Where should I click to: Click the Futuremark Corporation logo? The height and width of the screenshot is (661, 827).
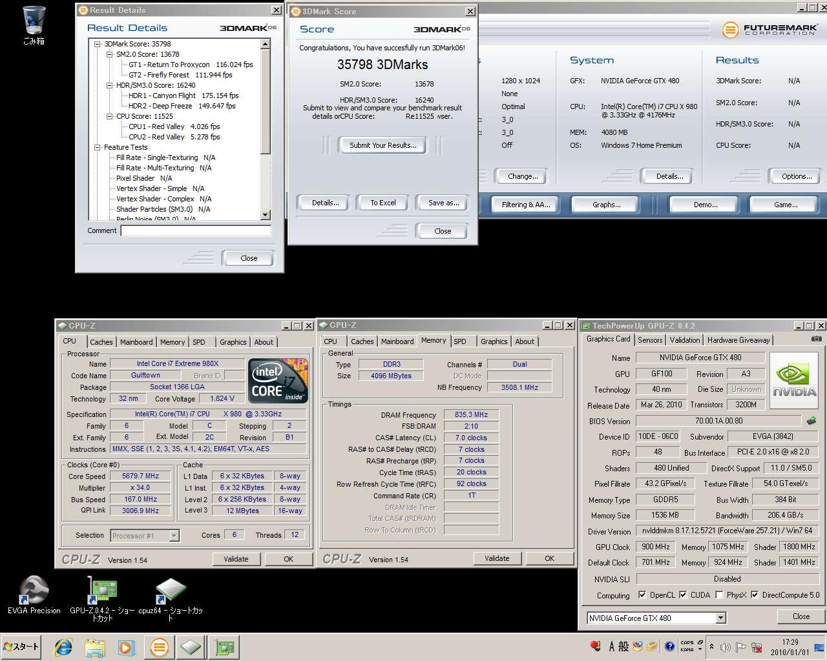(x=769, y=29)
